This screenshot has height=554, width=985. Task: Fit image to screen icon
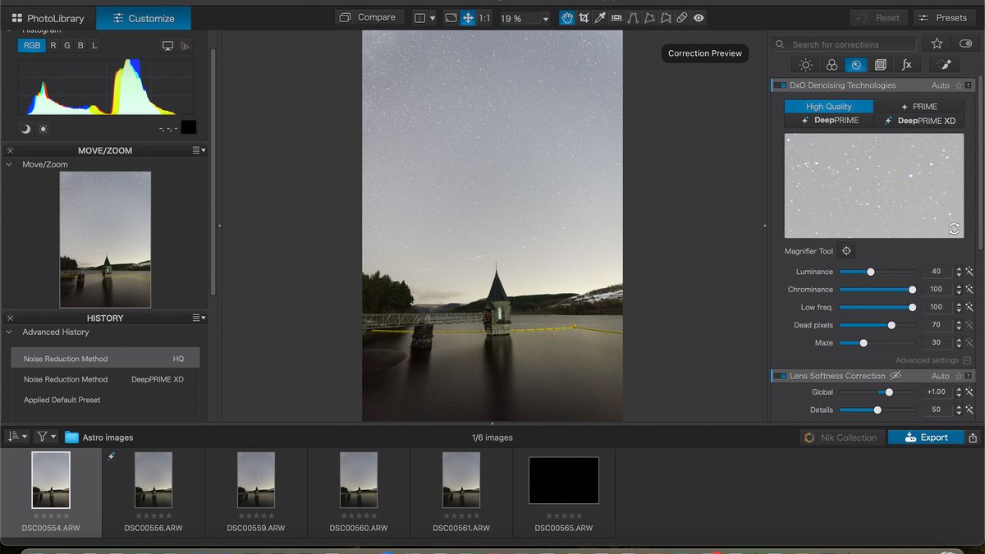tap(451, 18)
